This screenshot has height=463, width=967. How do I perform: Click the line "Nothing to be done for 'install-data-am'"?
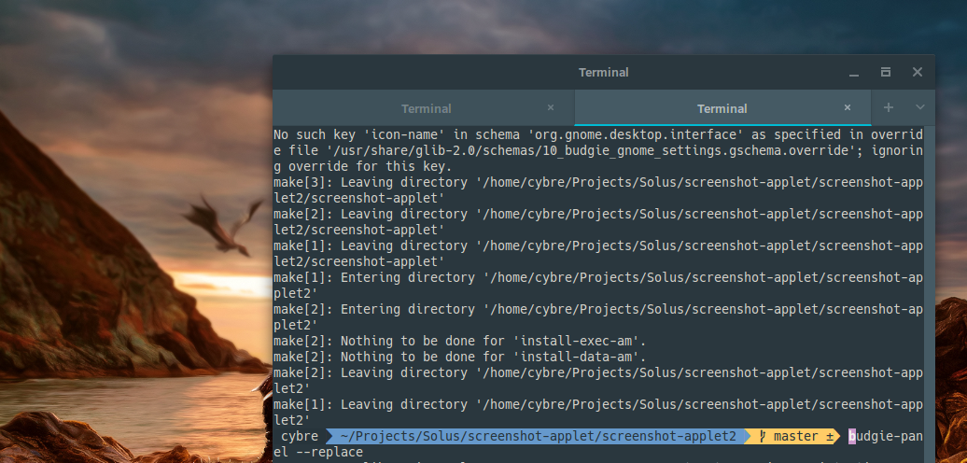[459, 357]
